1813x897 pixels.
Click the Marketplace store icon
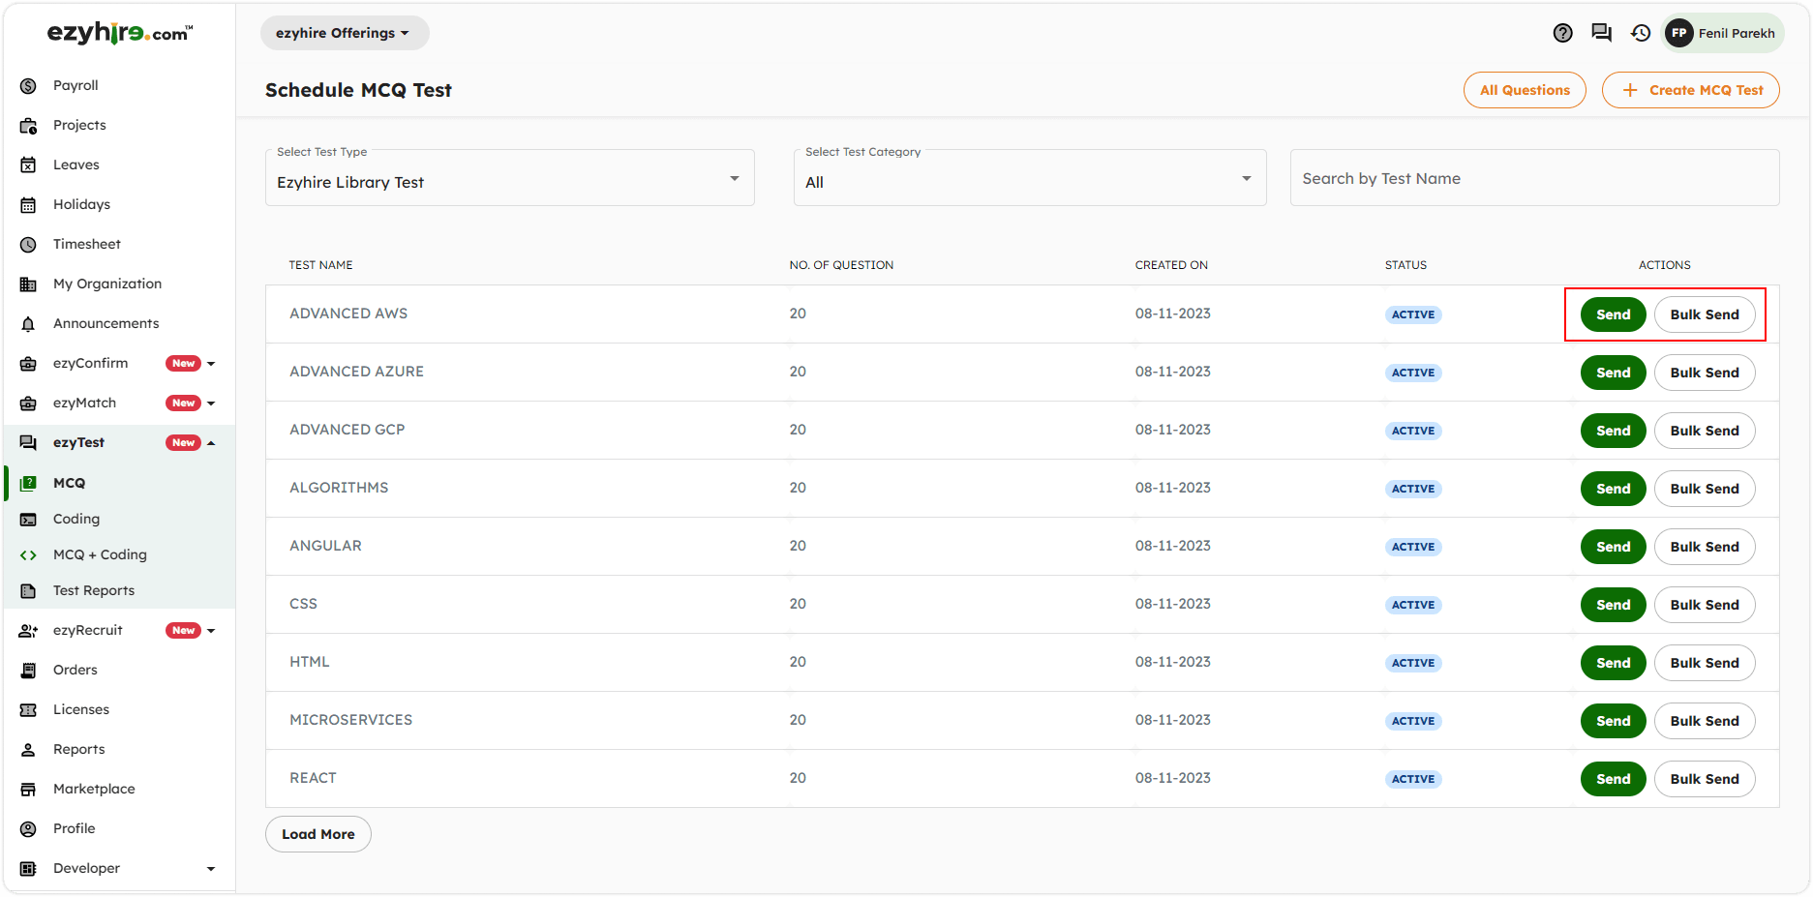pyautogui.click(x=28, y=790)
